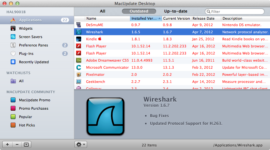
Task: Switch to the All tab
Action: point(103,11)
